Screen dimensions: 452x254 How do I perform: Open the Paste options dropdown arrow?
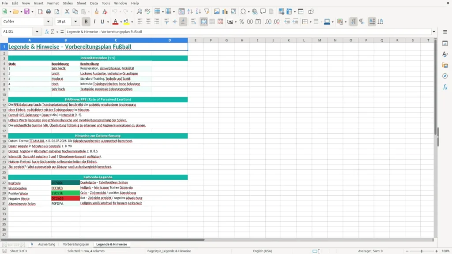tap(89, 12)
